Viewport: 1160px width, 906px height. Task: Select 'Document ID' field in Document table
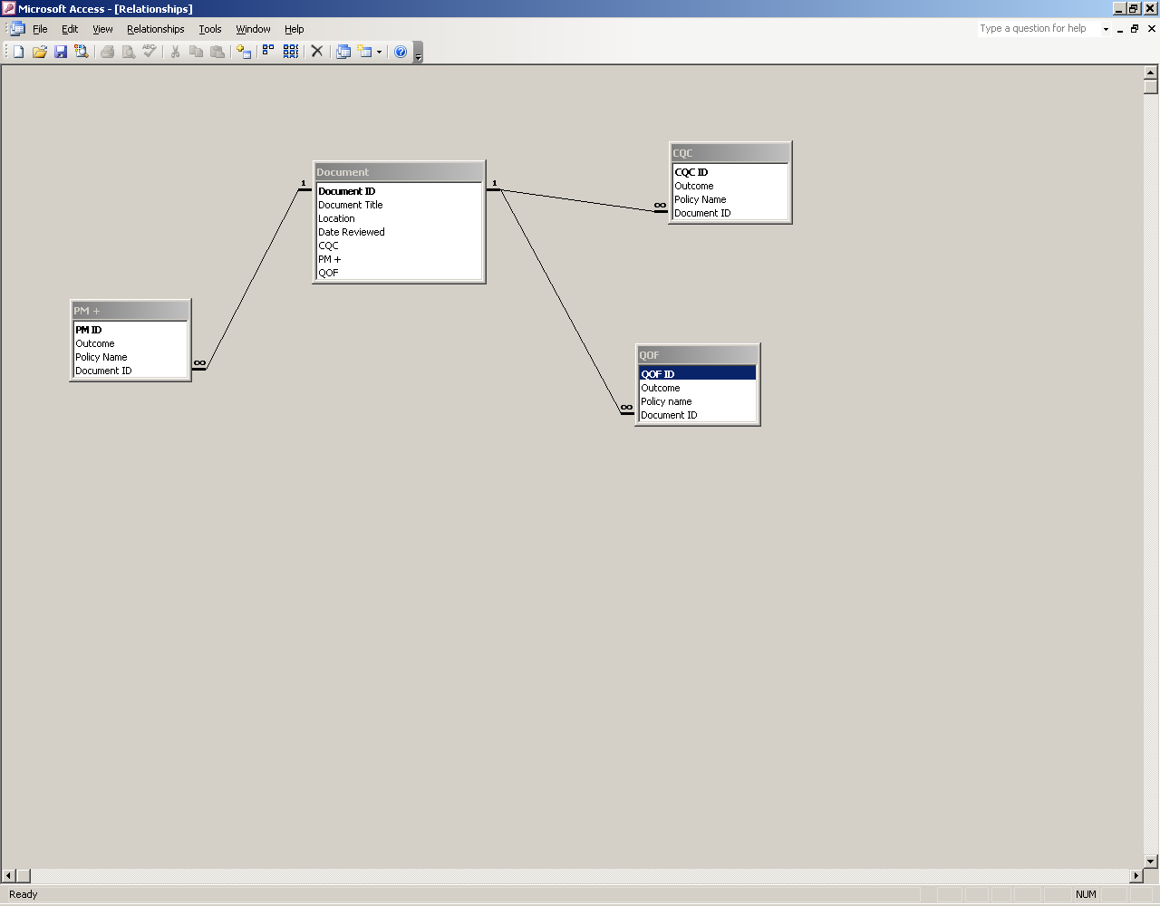(x=399, y=191)
